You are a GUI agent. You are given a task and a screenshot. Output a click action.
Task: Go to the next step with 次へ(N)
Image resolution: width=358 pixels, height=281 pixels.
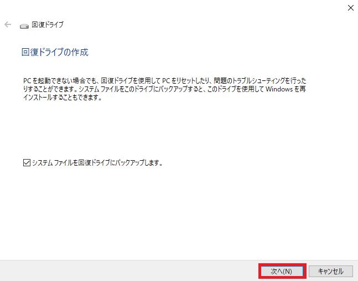[282, 271]
